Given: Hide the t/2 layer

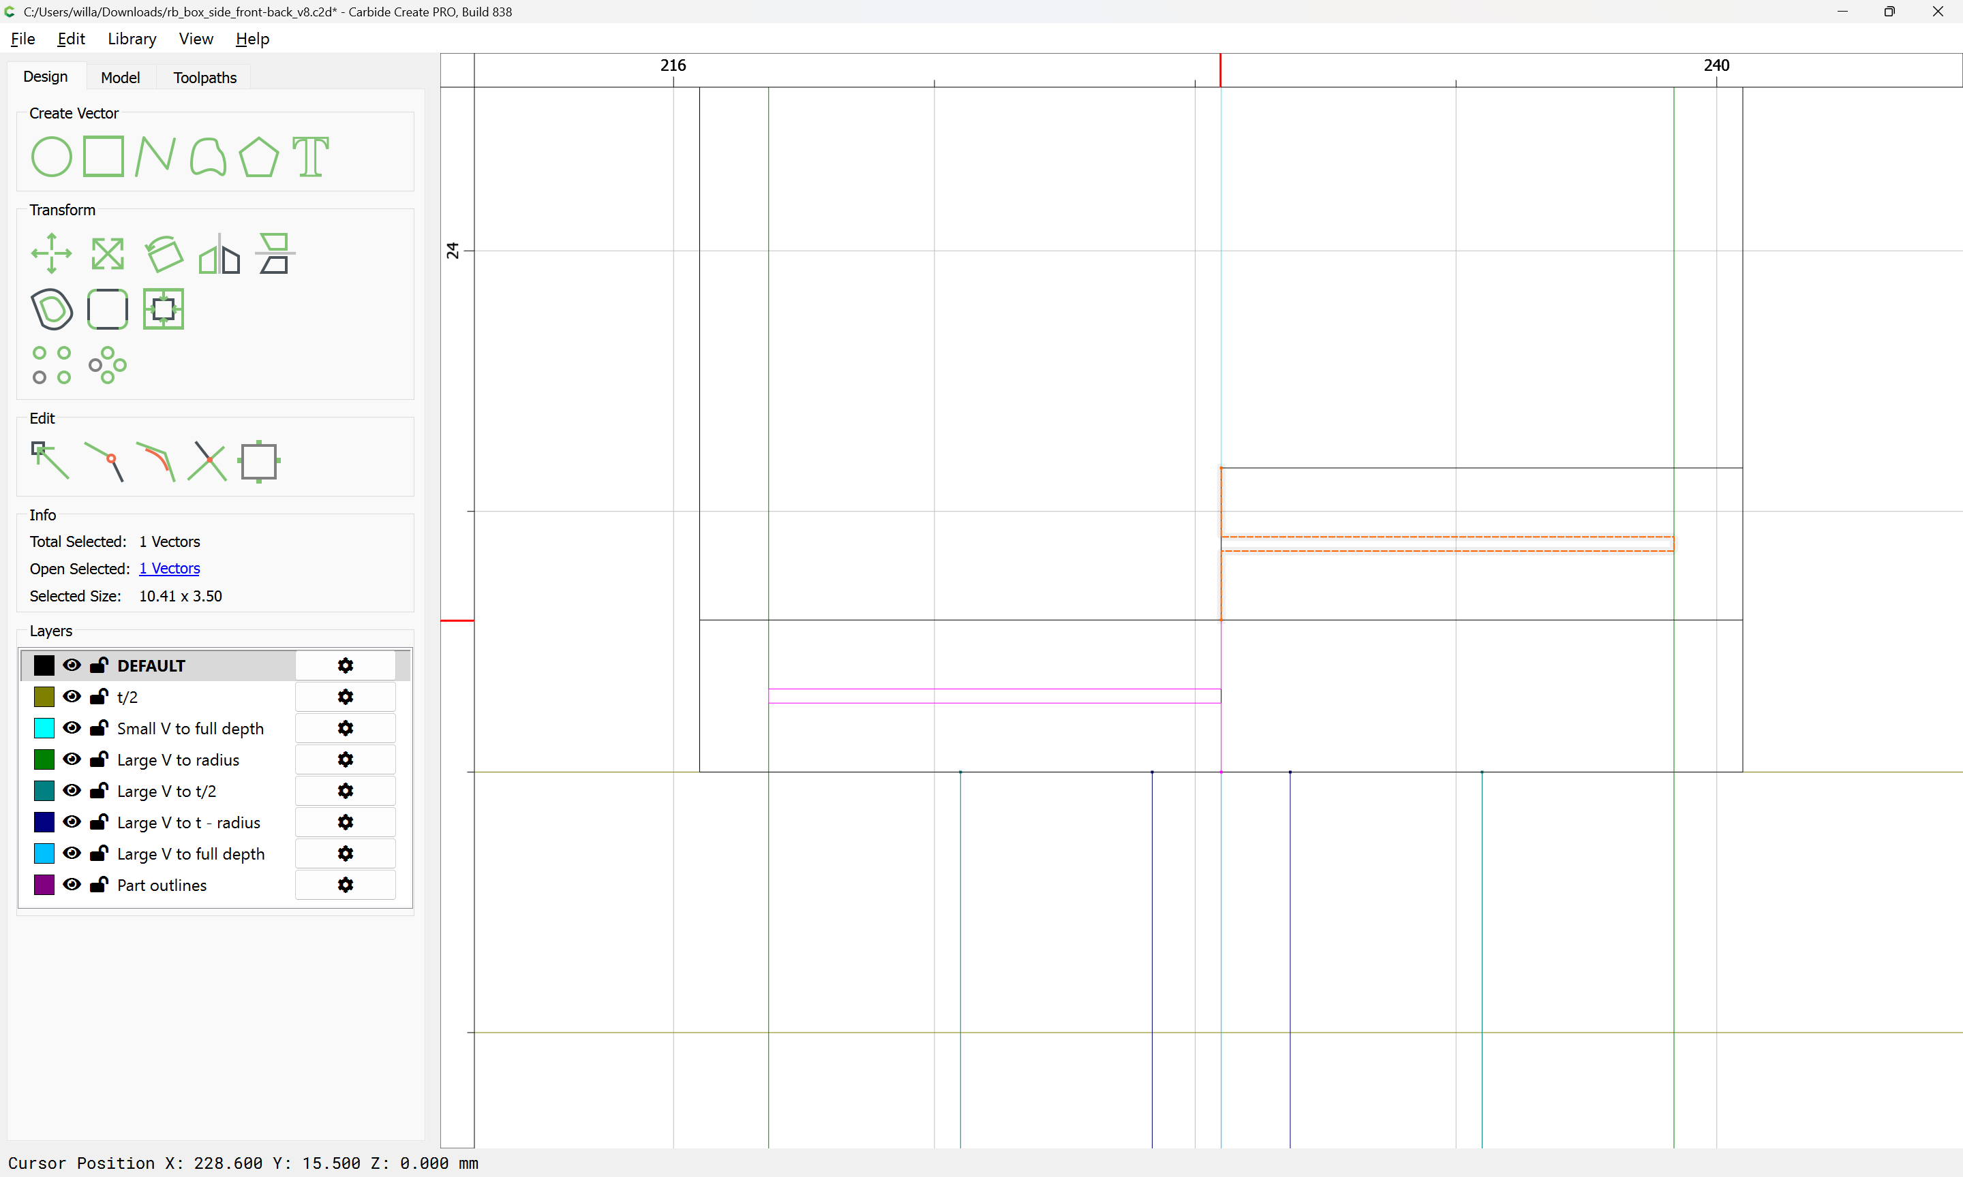Looking at the screenshot, I should (x=72, y=696).
